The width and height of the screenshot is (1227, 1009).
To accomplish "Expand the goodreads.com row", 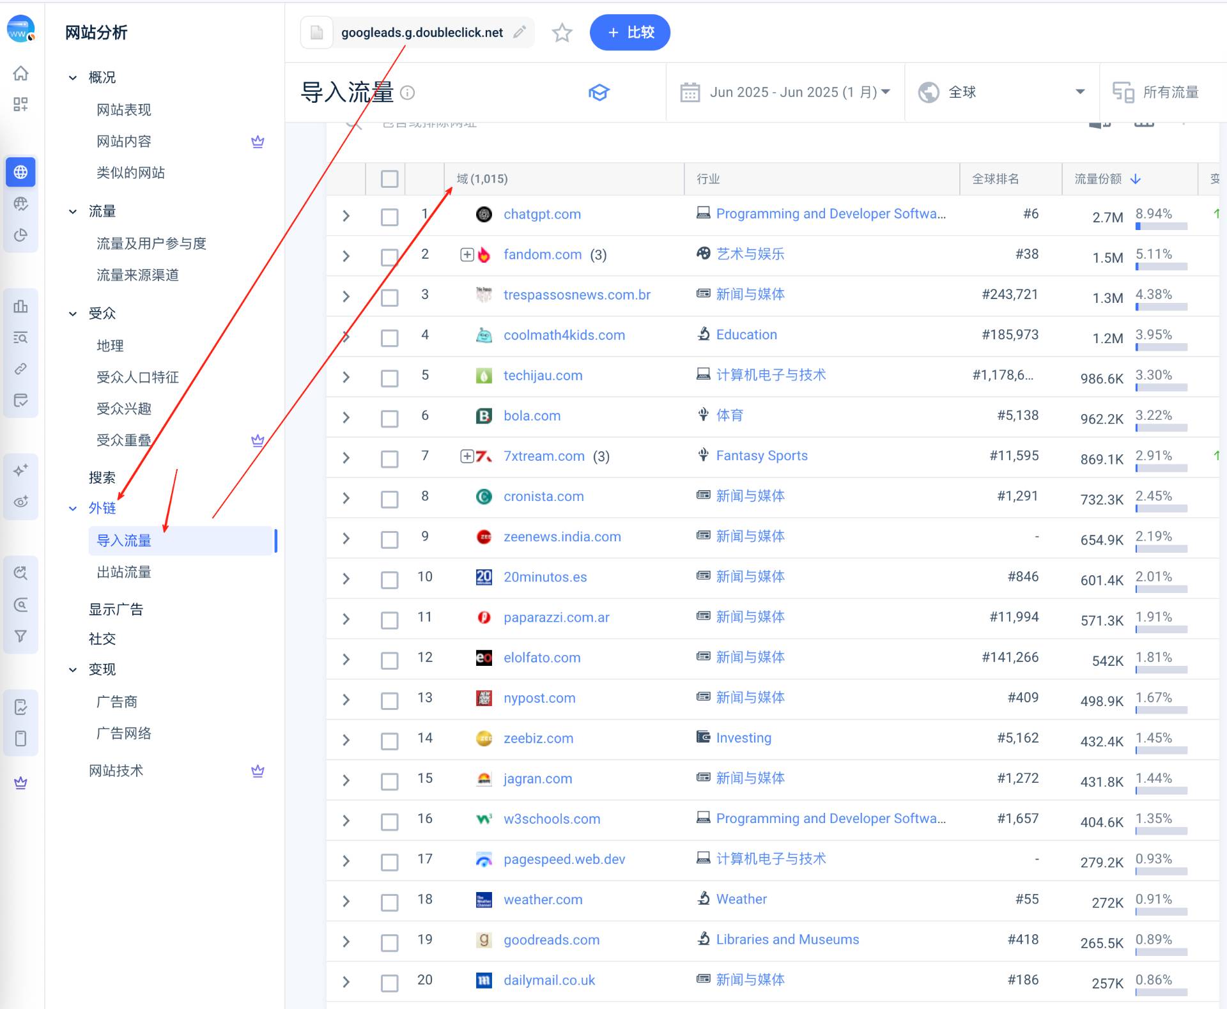I will (x=346, y=941).
